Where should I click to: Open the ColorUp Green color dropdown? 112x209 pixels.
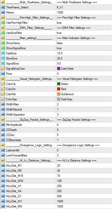pos(84,84)
